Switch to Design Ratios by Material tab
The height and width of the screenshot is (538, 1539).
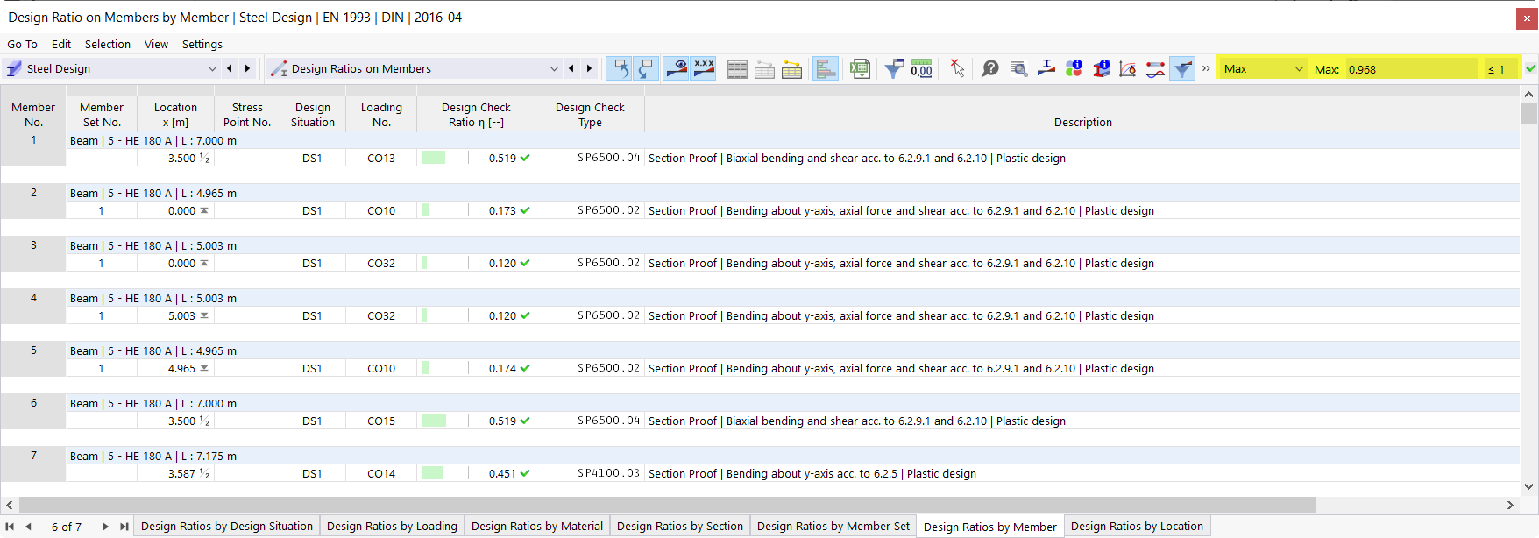click(x=537, y=526)
